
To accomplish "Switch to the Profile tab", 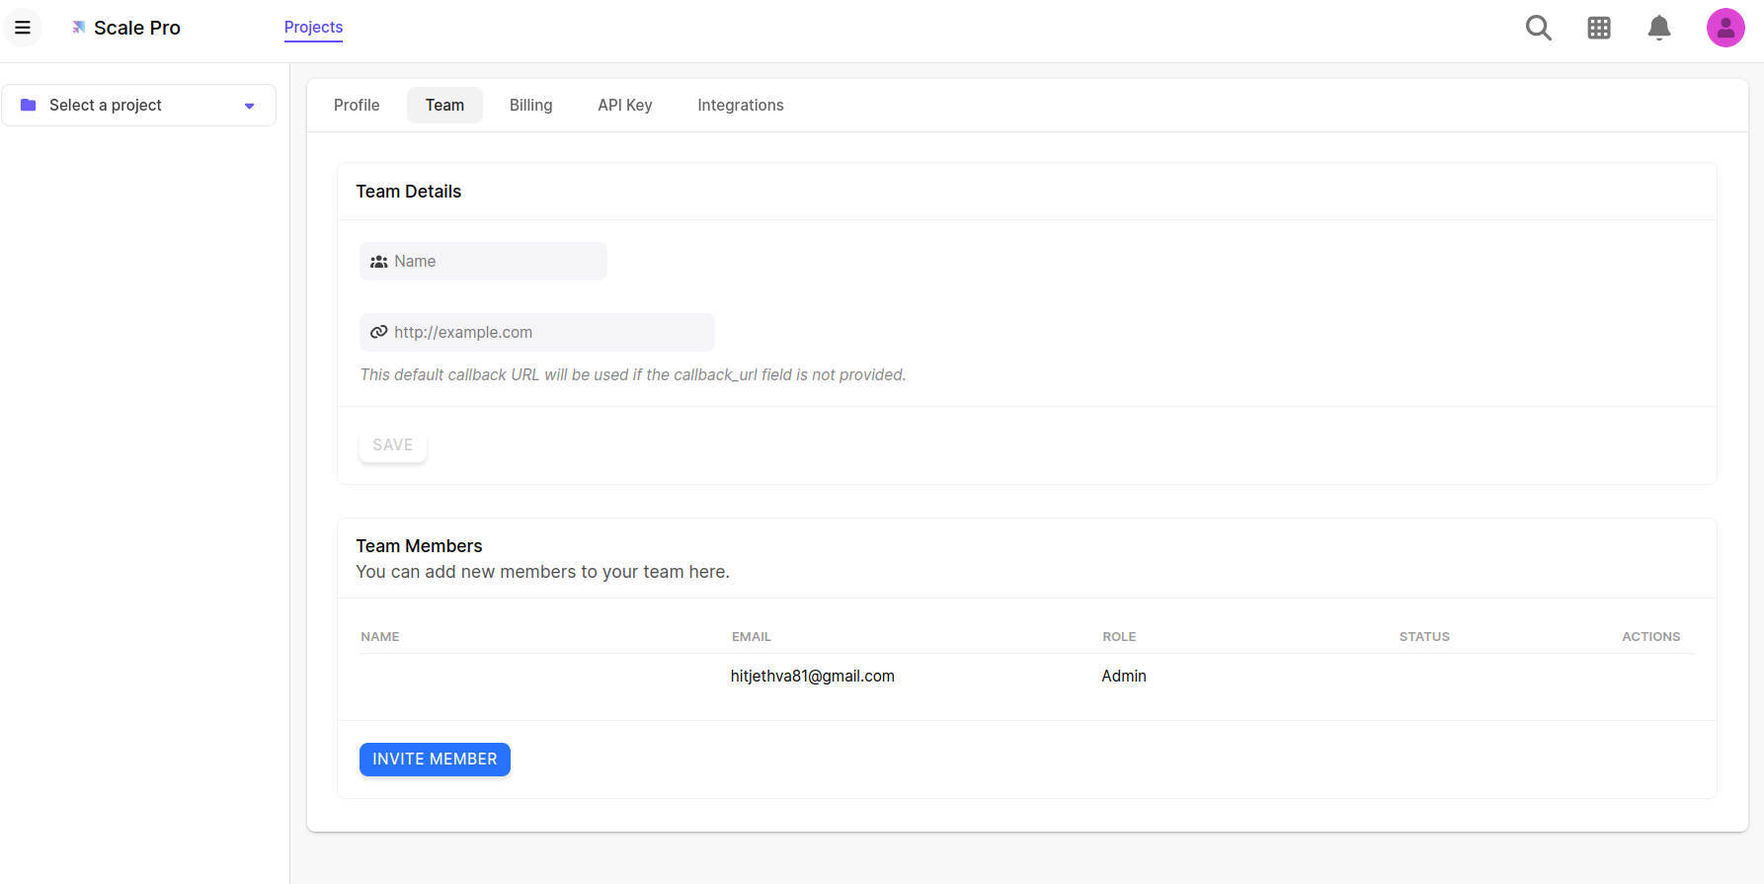I will (357, 105).
